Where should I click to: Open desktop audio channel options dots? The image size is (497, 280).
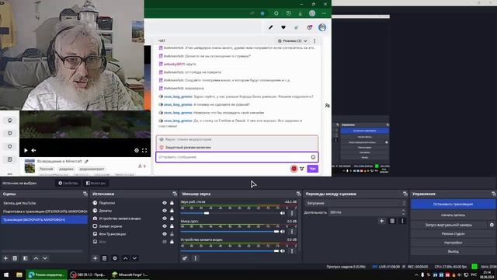click(x=292, y=213)
